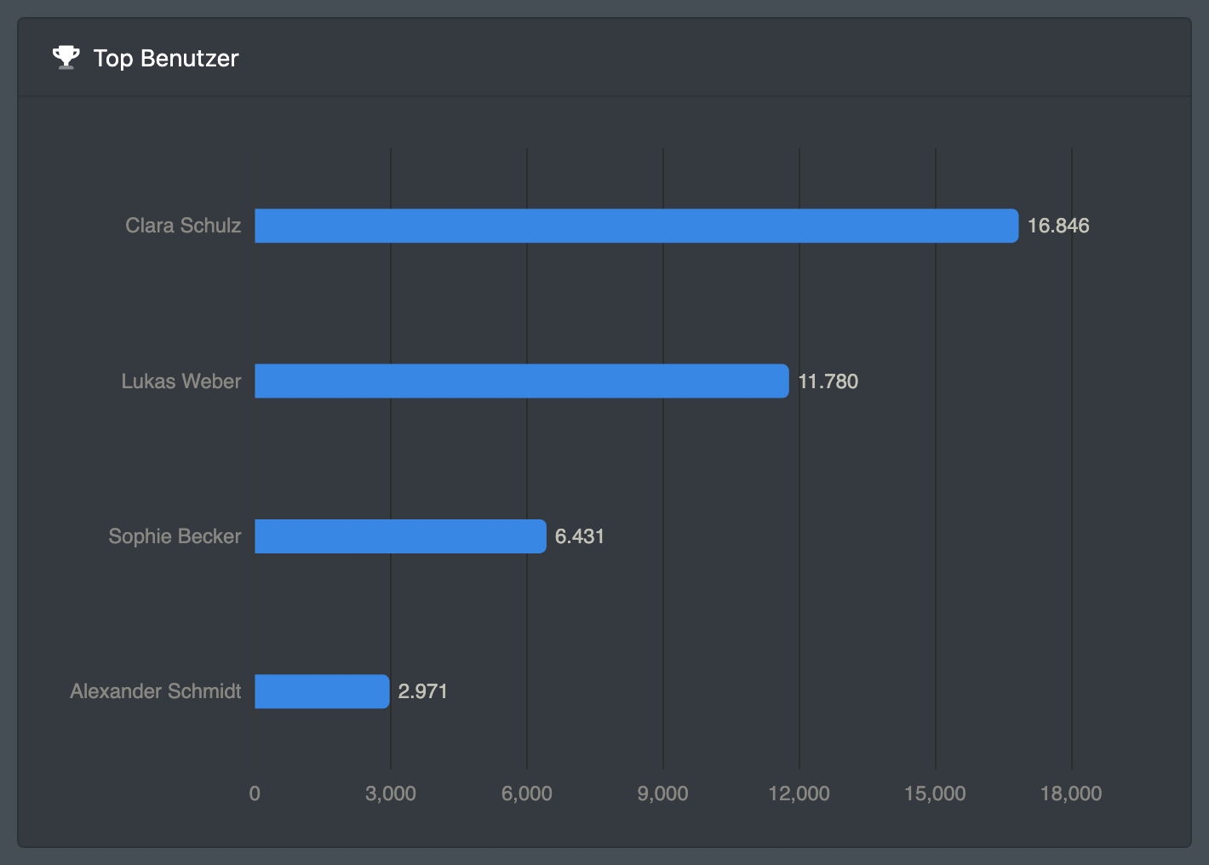Click the Sophie Becker axis label
The width and height of the screenshot is (1209, 865).
click(175, 536)
